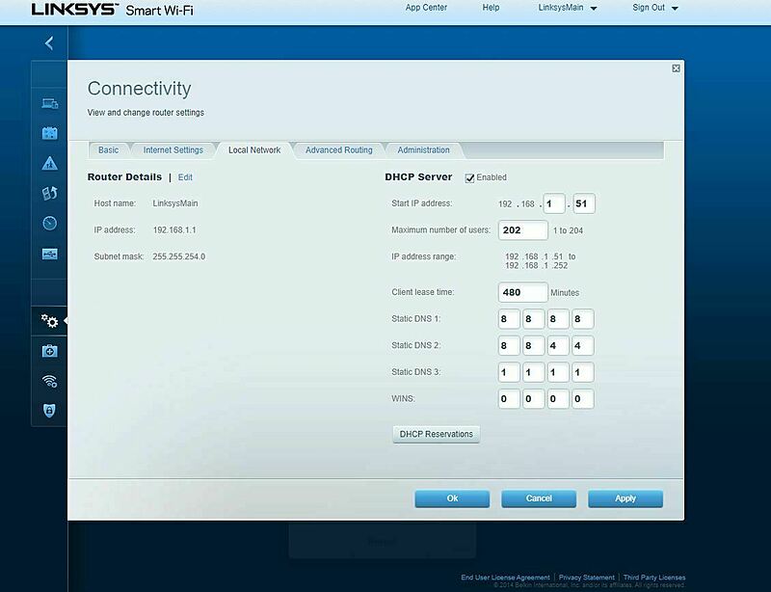Close the Connectivity dialog
Screen dimensions: 771x592
678,69
